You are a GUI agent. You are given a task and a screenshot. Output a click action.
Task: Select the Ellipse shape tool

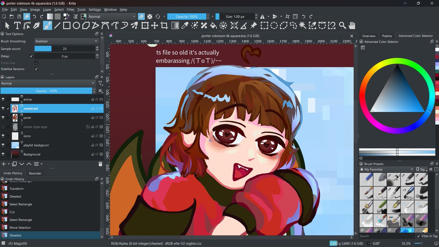76,25
